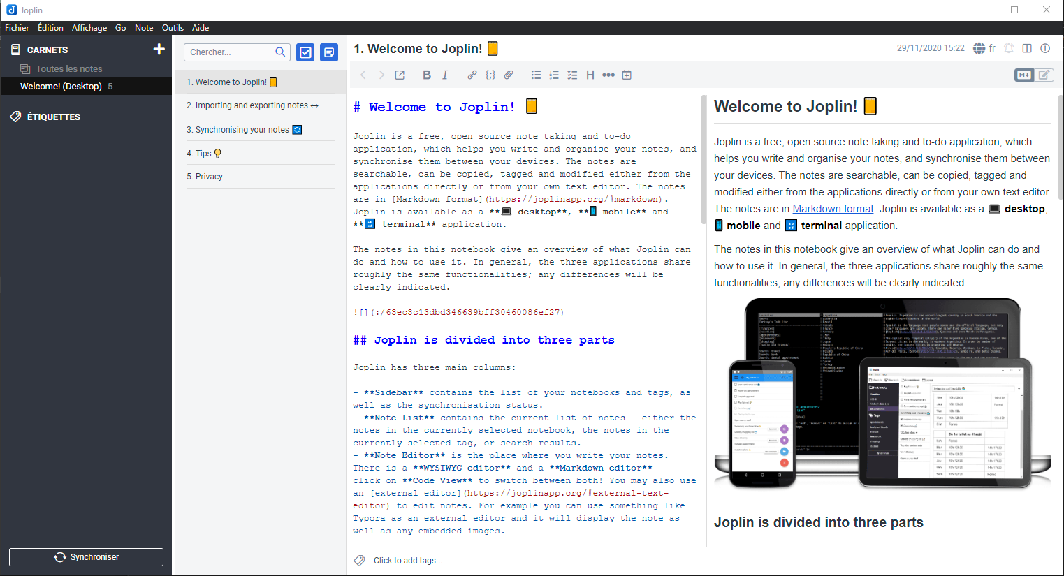Open the Fichier menu
1064x576 pixels.
17,28
